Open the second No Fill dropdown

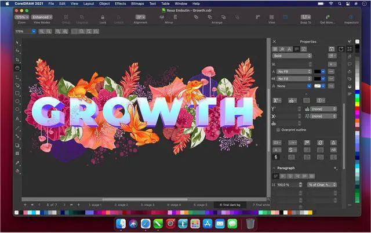click(294, 78)
